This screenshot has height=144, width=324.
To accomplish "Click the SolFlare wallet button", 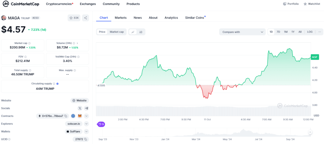I will [73, 131].
